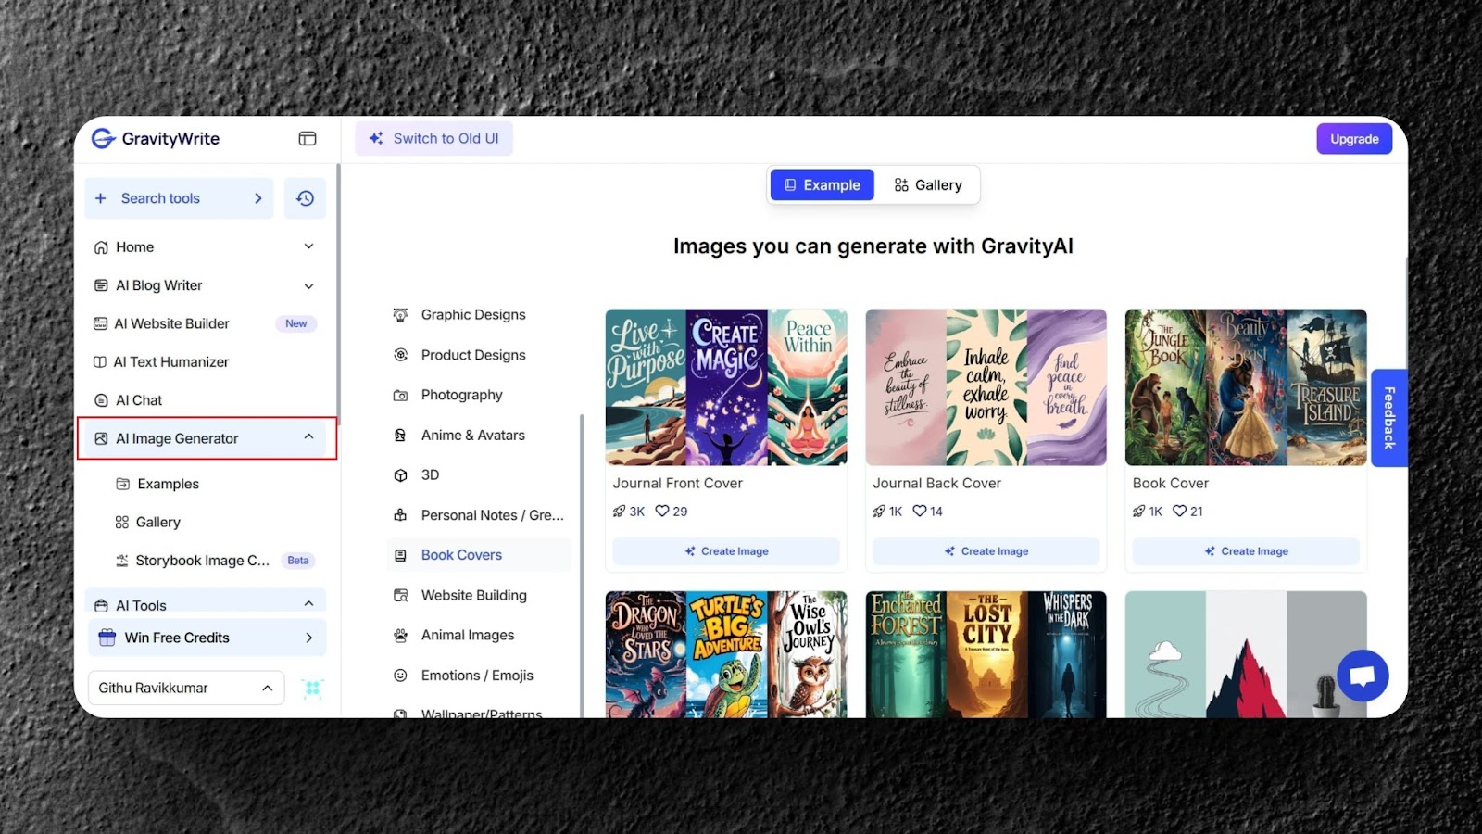Image resolution: width=1482 pixels, height=834 pixels.
Task: Expand the Search tools arrow
Action: coord(258,198)
